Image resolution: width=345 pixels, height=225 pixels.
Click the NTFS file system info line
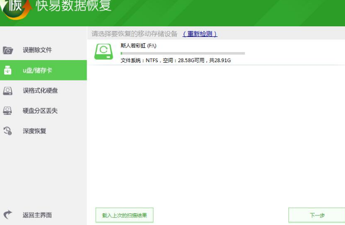tap(176, 61)
